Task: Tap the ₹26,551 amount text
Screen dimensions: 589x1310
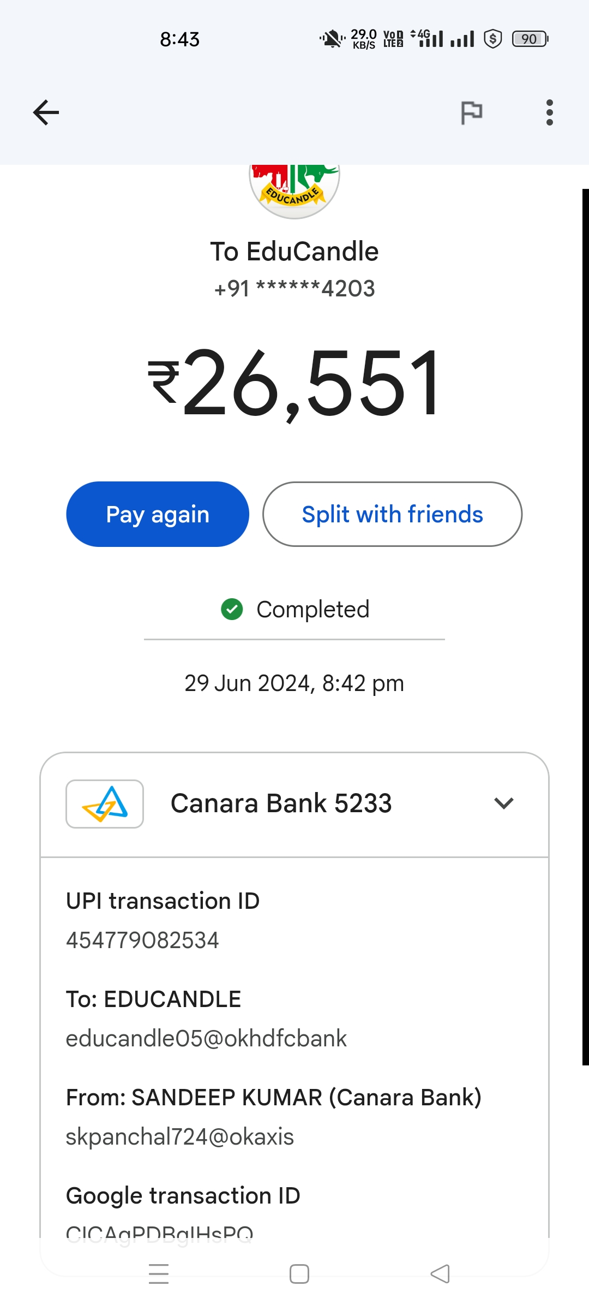Action: 294,384
